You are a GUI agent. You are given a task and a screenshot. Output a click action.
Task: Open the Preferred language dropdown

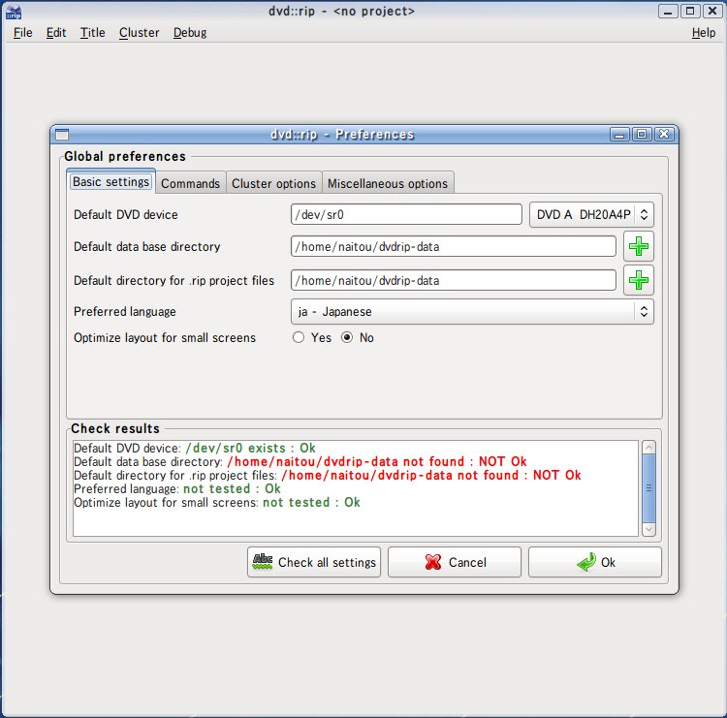point(472,311)
